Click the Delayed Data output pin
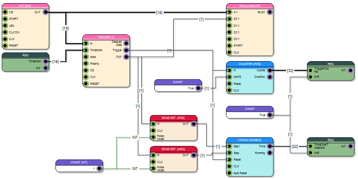 126,43
